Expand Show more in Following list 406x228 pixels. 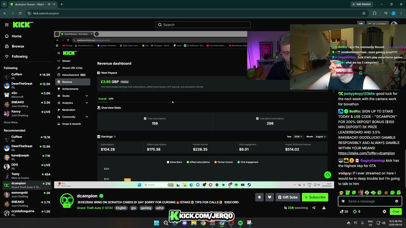pos(11,122)
